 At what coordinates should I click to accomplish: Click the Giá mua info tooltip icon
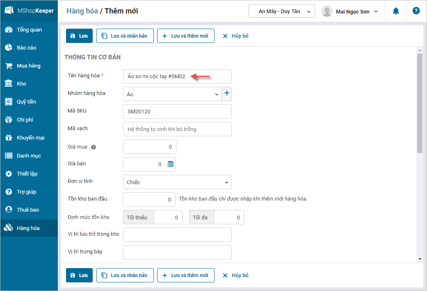(94, 147)
